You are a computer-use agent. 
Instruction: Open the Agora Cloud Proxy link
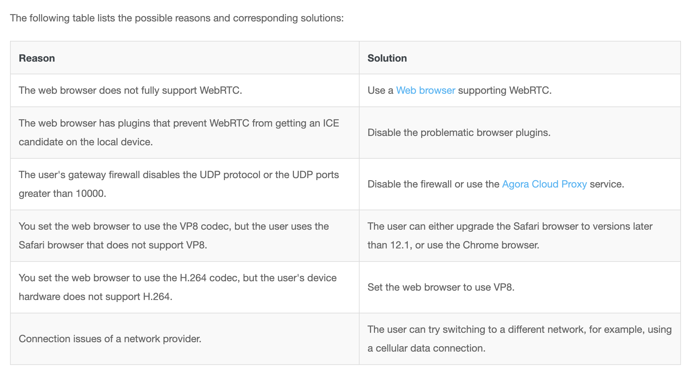tap(544, 184)
